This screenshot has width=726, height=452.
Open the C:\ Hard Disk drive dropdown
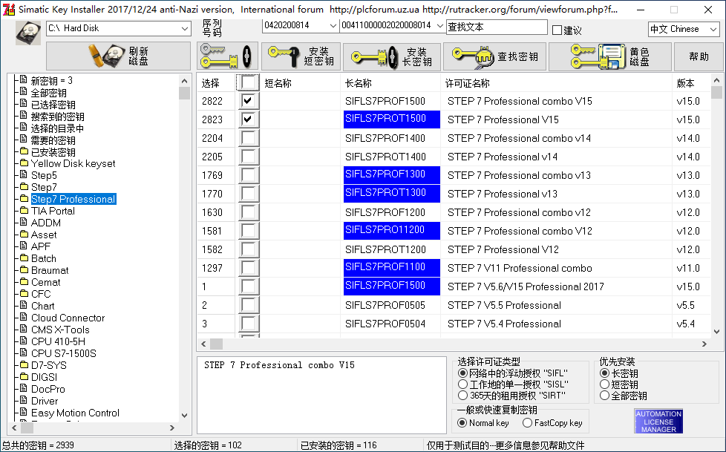coord(184,28)
